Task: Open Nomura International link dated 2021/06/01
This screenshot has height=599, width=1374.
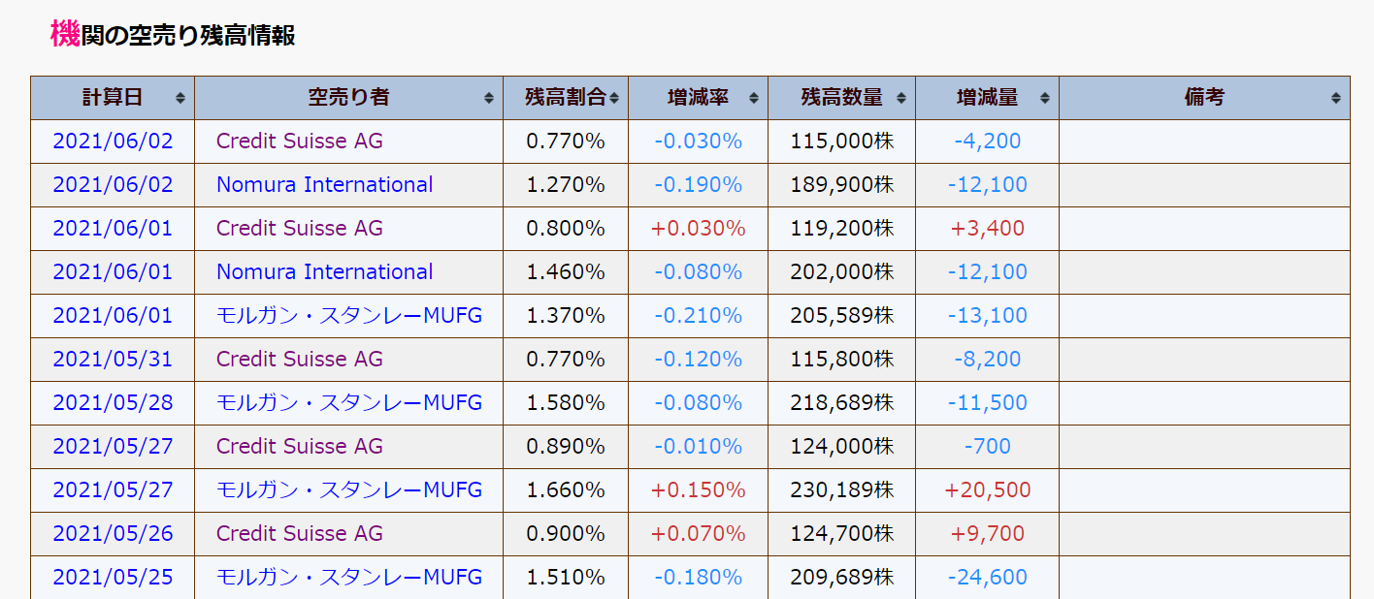Action: [x=325, y=272]
